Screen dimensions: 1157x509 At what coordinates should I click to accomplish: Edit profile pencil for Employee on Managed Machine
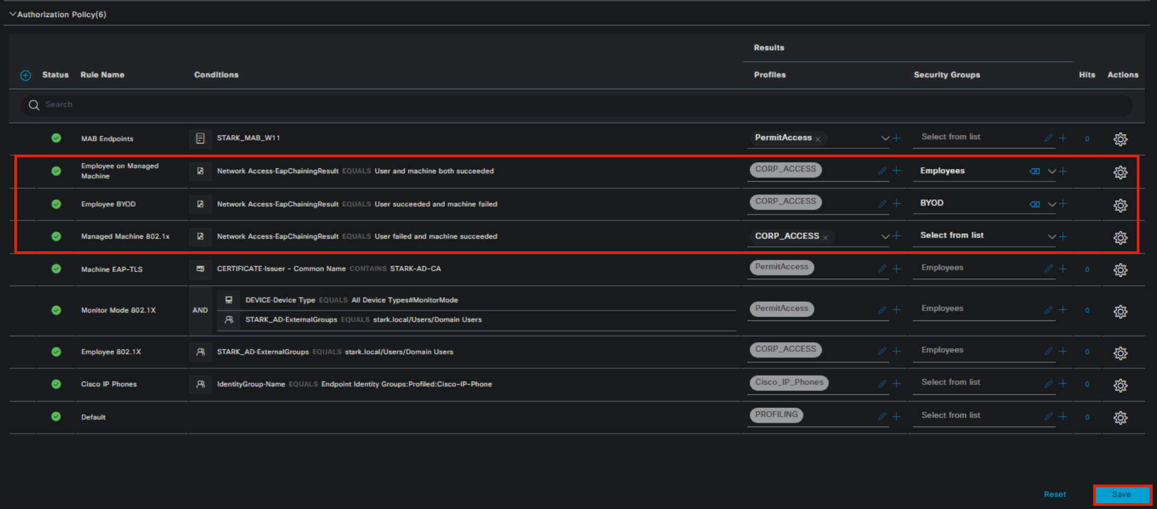882,171
